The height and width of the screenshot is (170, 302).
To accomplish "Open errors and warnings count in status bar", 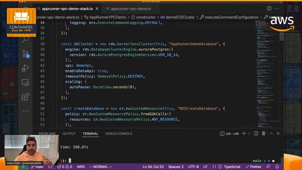I will [65, 167].
